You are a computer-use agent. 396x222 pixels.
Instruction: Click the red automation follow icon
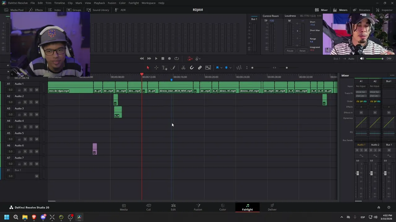click(190, 59)
